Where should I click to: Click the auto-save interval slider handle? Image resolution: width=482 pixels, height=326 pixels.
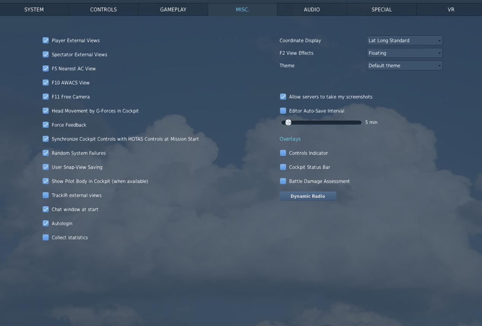point(288,122)
